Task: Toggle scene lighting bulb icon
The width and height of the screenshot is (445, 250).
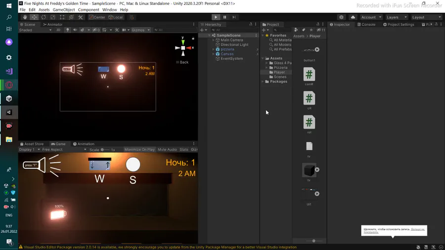Action: click(68, 30)
